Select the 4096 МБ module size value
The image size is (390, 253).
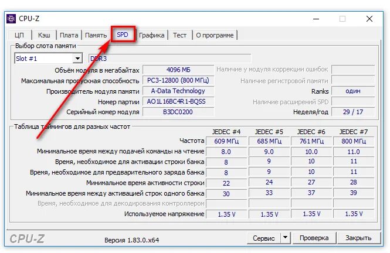[x=178, y=70]
